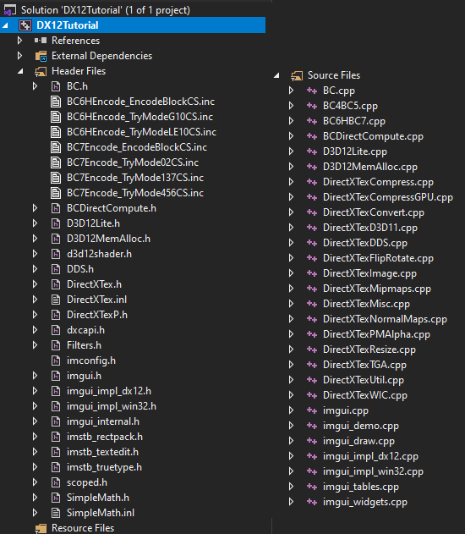Click the Source Files filter icon
465x534 pixels.
point(297,75)
